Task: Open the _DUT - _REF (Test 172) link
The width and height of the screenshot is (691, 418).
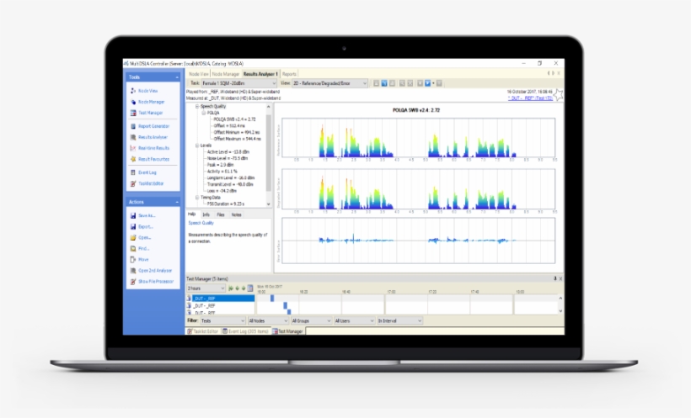Action: pyautogui.click(x=530, y=98)
